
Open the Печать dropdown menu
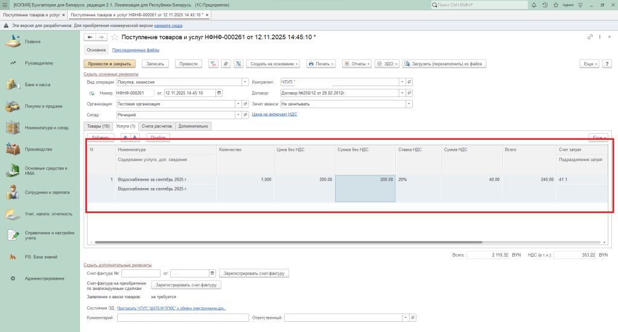[x=320, y=63]
